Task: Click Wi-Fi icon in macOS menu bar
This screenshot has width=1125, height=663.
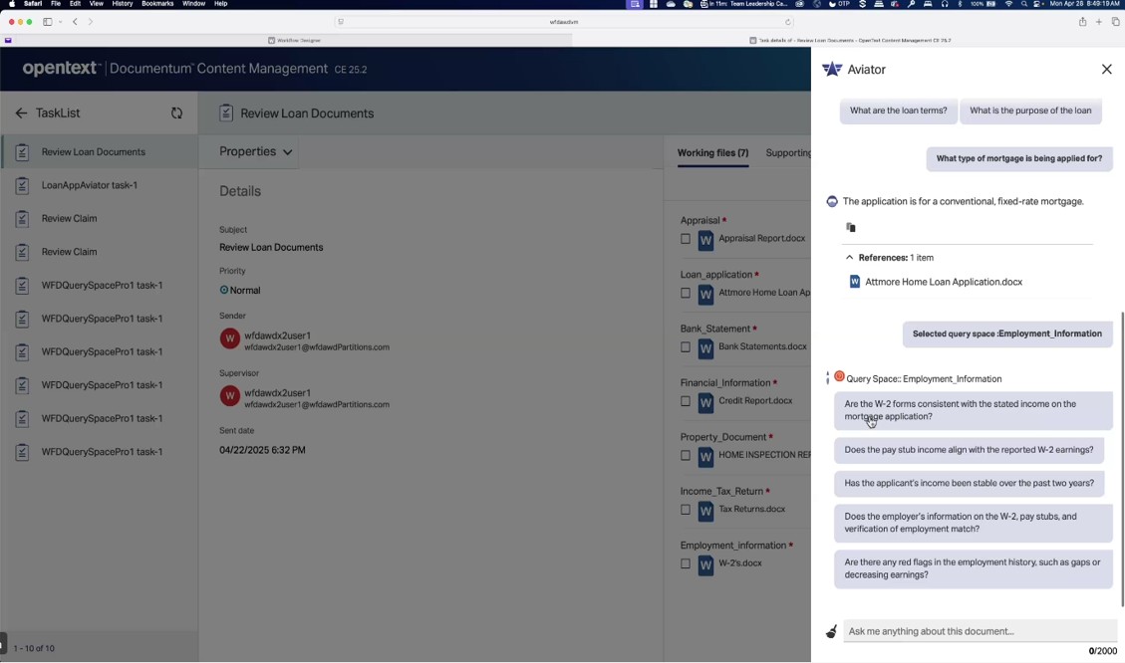Action: click(1008, 4)
